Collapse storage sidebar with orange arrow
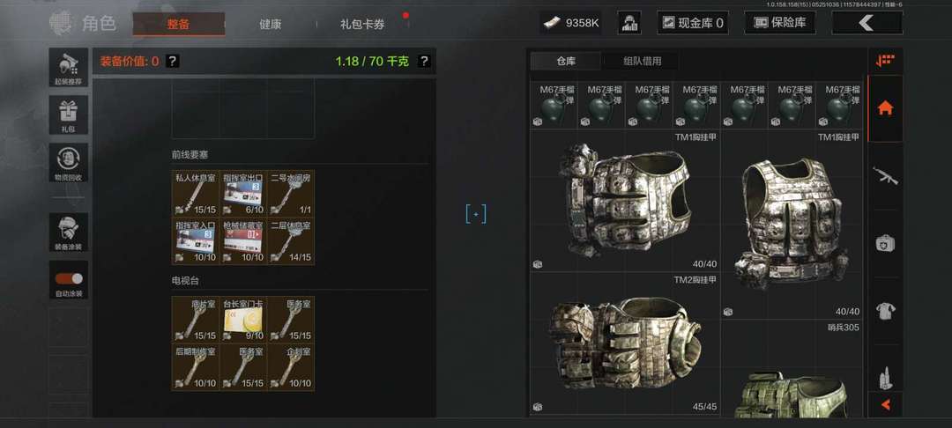The height and width of the screenshot is (428, 952). [x=885, y=404]
